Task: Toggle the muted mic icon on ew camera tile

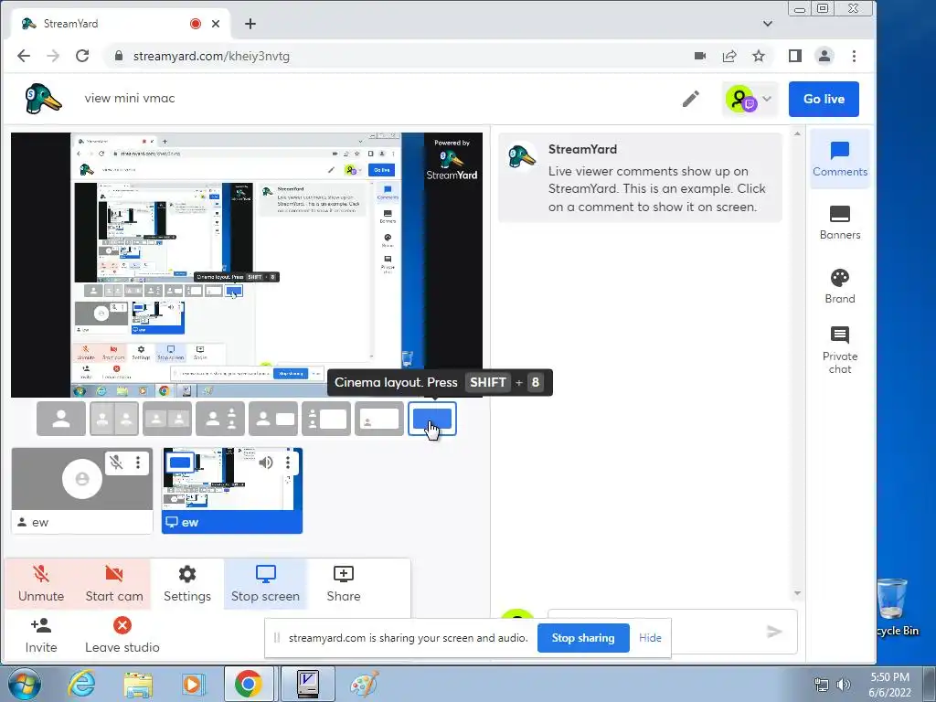Action: (x=116, y=462)
